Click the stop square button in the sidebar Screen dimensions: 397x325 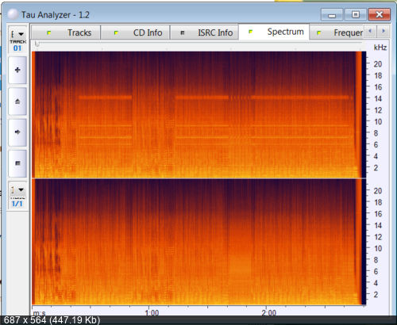17,163
